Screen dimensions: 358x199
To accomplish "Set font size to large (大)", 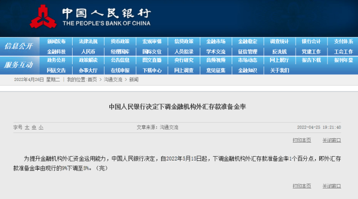I will pos(27,127).
